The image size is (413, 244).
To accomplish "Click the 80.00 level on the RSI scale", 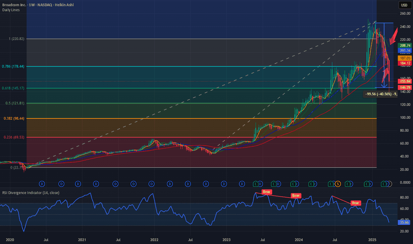I will click(x=404, y=197).
